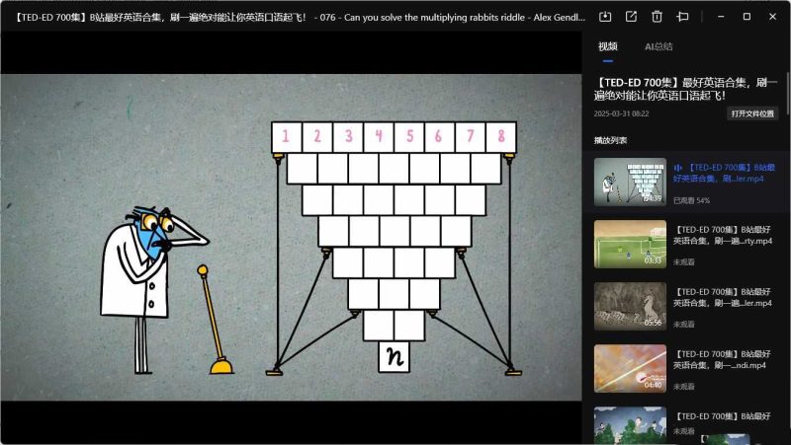Click the trash delete icon

point(657,17)
